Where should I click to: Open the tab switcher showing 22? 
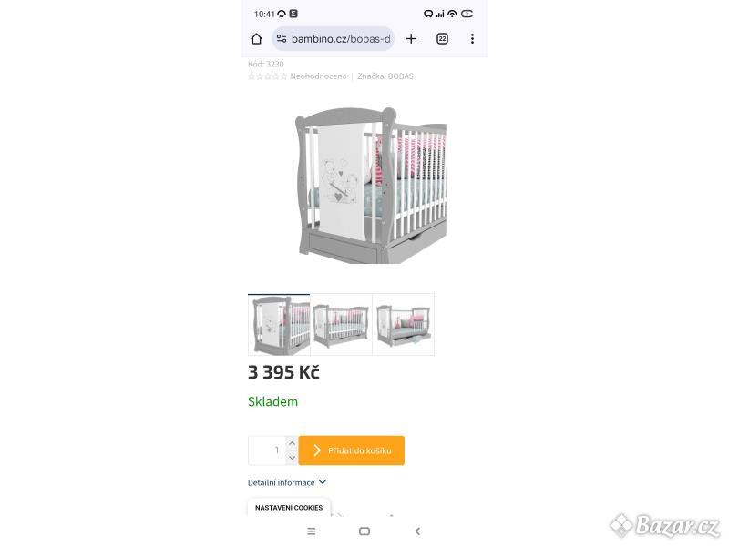442,39
